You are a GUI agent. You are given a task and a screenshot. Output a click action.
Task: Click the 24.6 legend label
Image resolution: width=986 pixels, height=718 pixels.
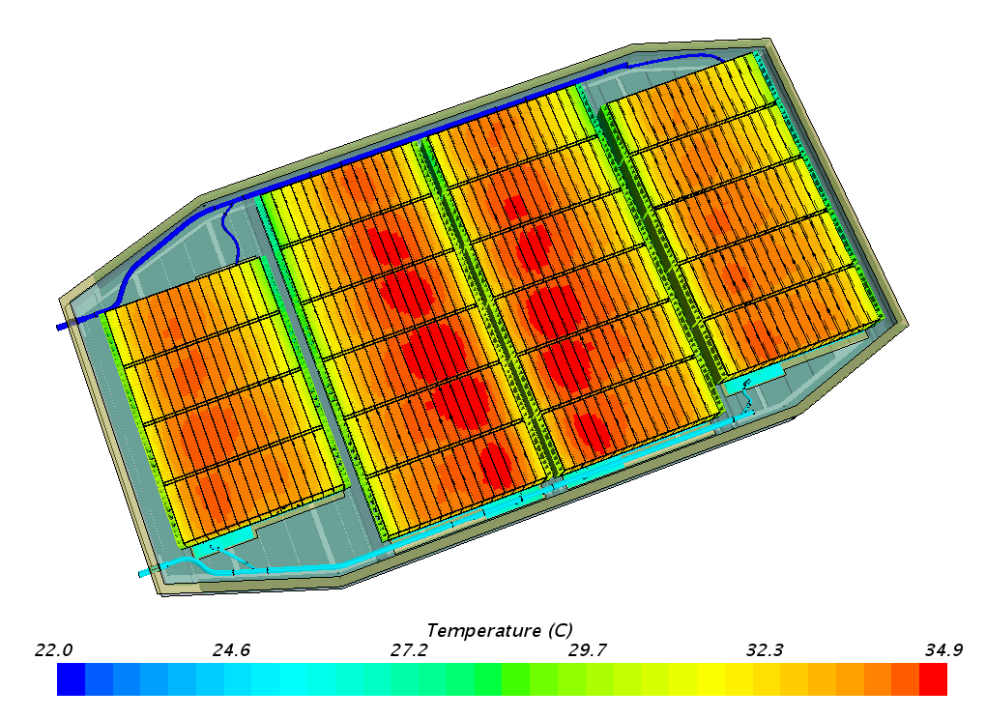[231, 650]
